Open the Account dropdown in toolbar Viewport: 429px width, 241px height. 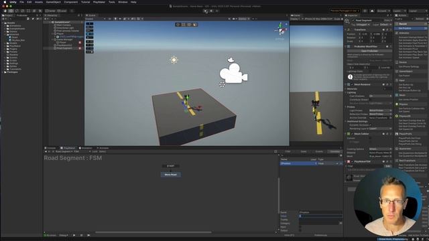click(x=383, y=11)
